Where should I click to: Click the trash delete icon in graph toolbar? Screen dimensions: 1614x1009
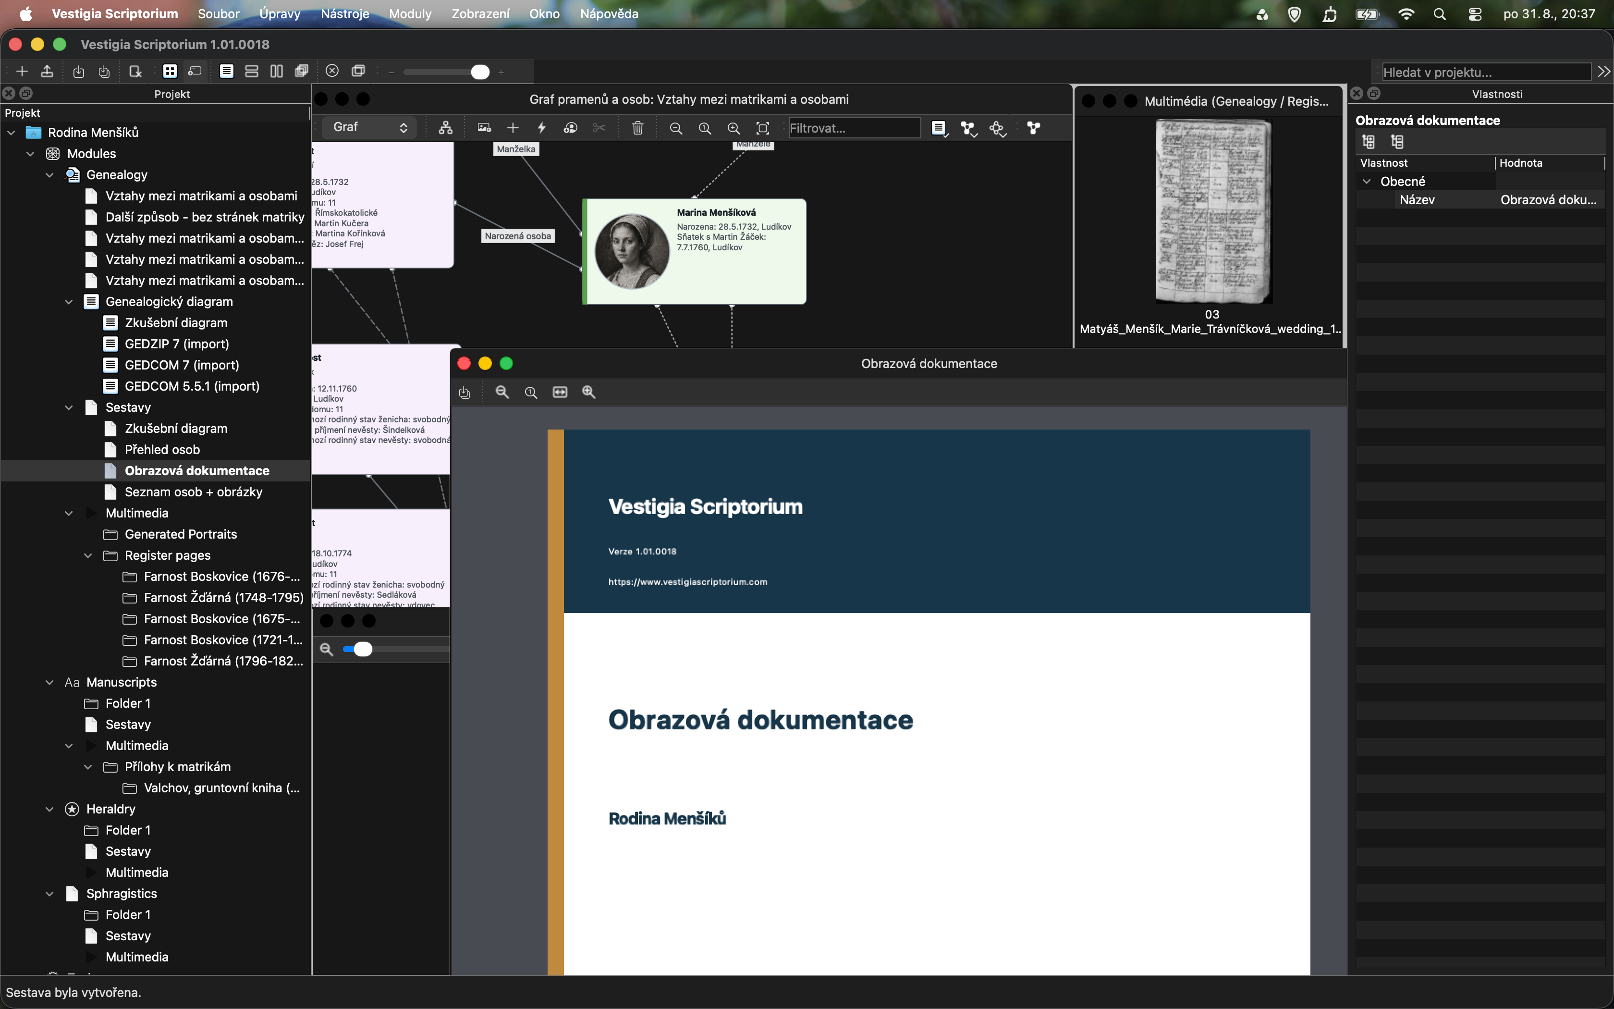[637, 128]
